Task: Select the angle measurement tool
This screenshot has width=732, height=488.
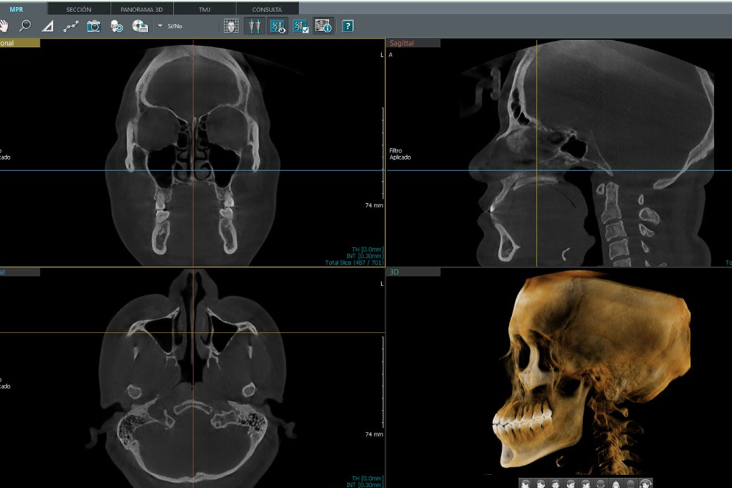Action: pyautogui.click(x=48, y=26)
